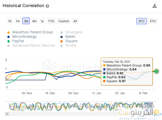Open the Custom date range

(x=64, y=21)
